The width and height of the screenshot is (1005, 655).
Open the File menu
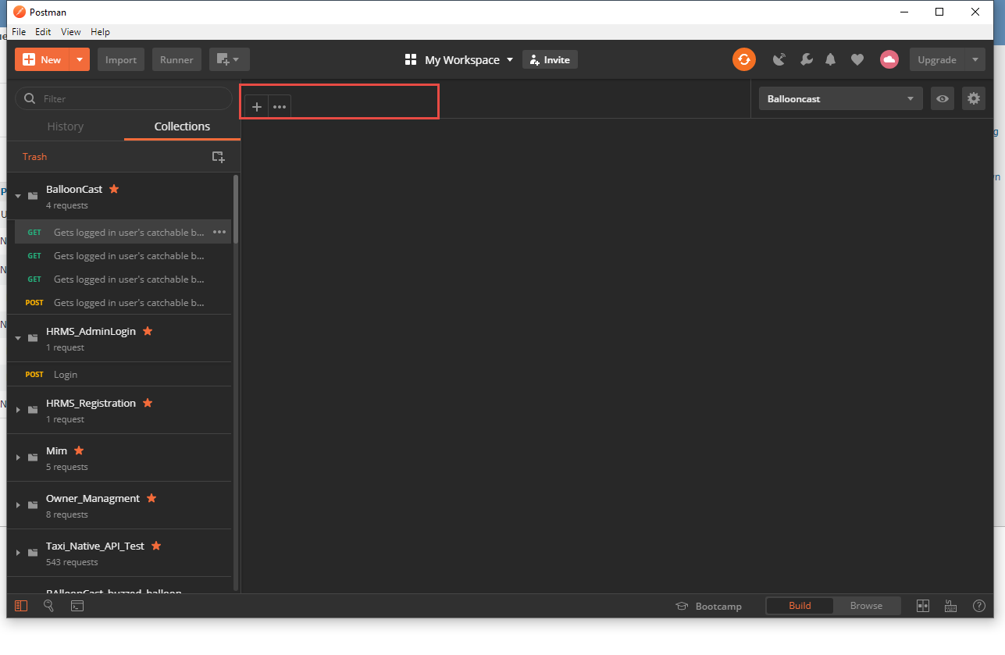(x=19, y=32)
